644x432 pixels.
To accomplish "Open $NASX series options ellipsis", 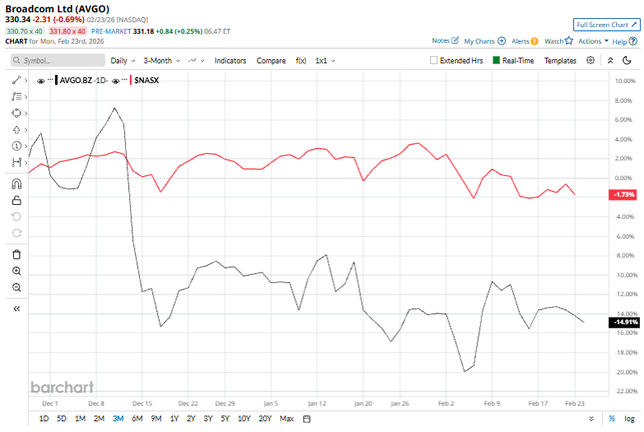I will (x=124, y=79).
